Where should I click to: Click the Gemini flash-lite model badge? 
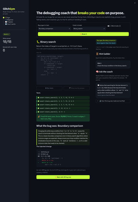[106, 43]
